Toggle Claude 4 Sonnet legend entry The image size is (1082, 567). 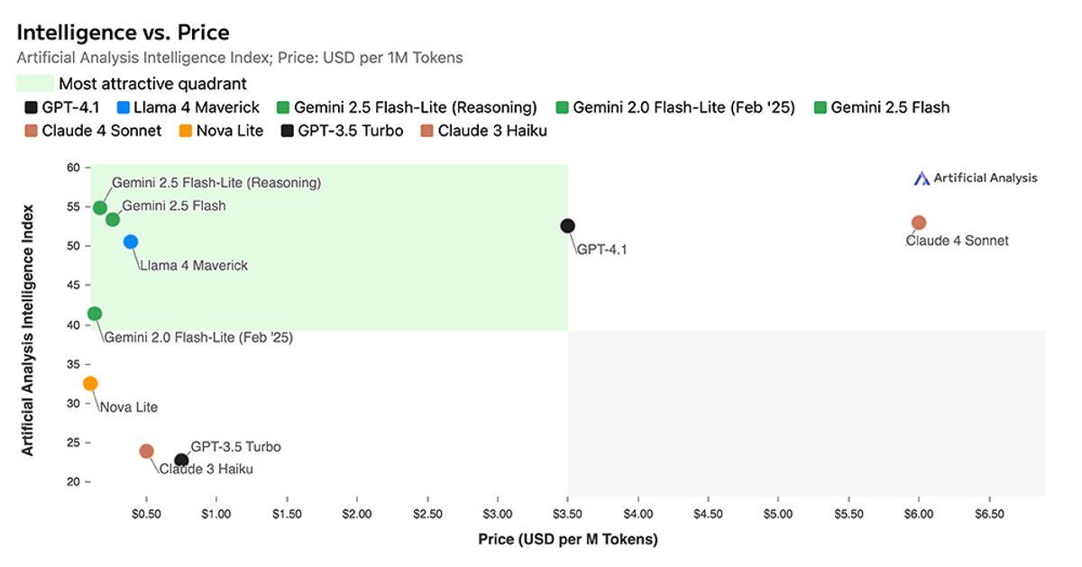coord(93,131)
